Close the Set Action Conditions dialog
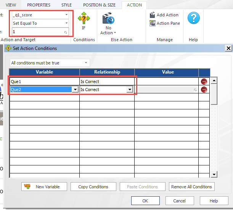 228,48
